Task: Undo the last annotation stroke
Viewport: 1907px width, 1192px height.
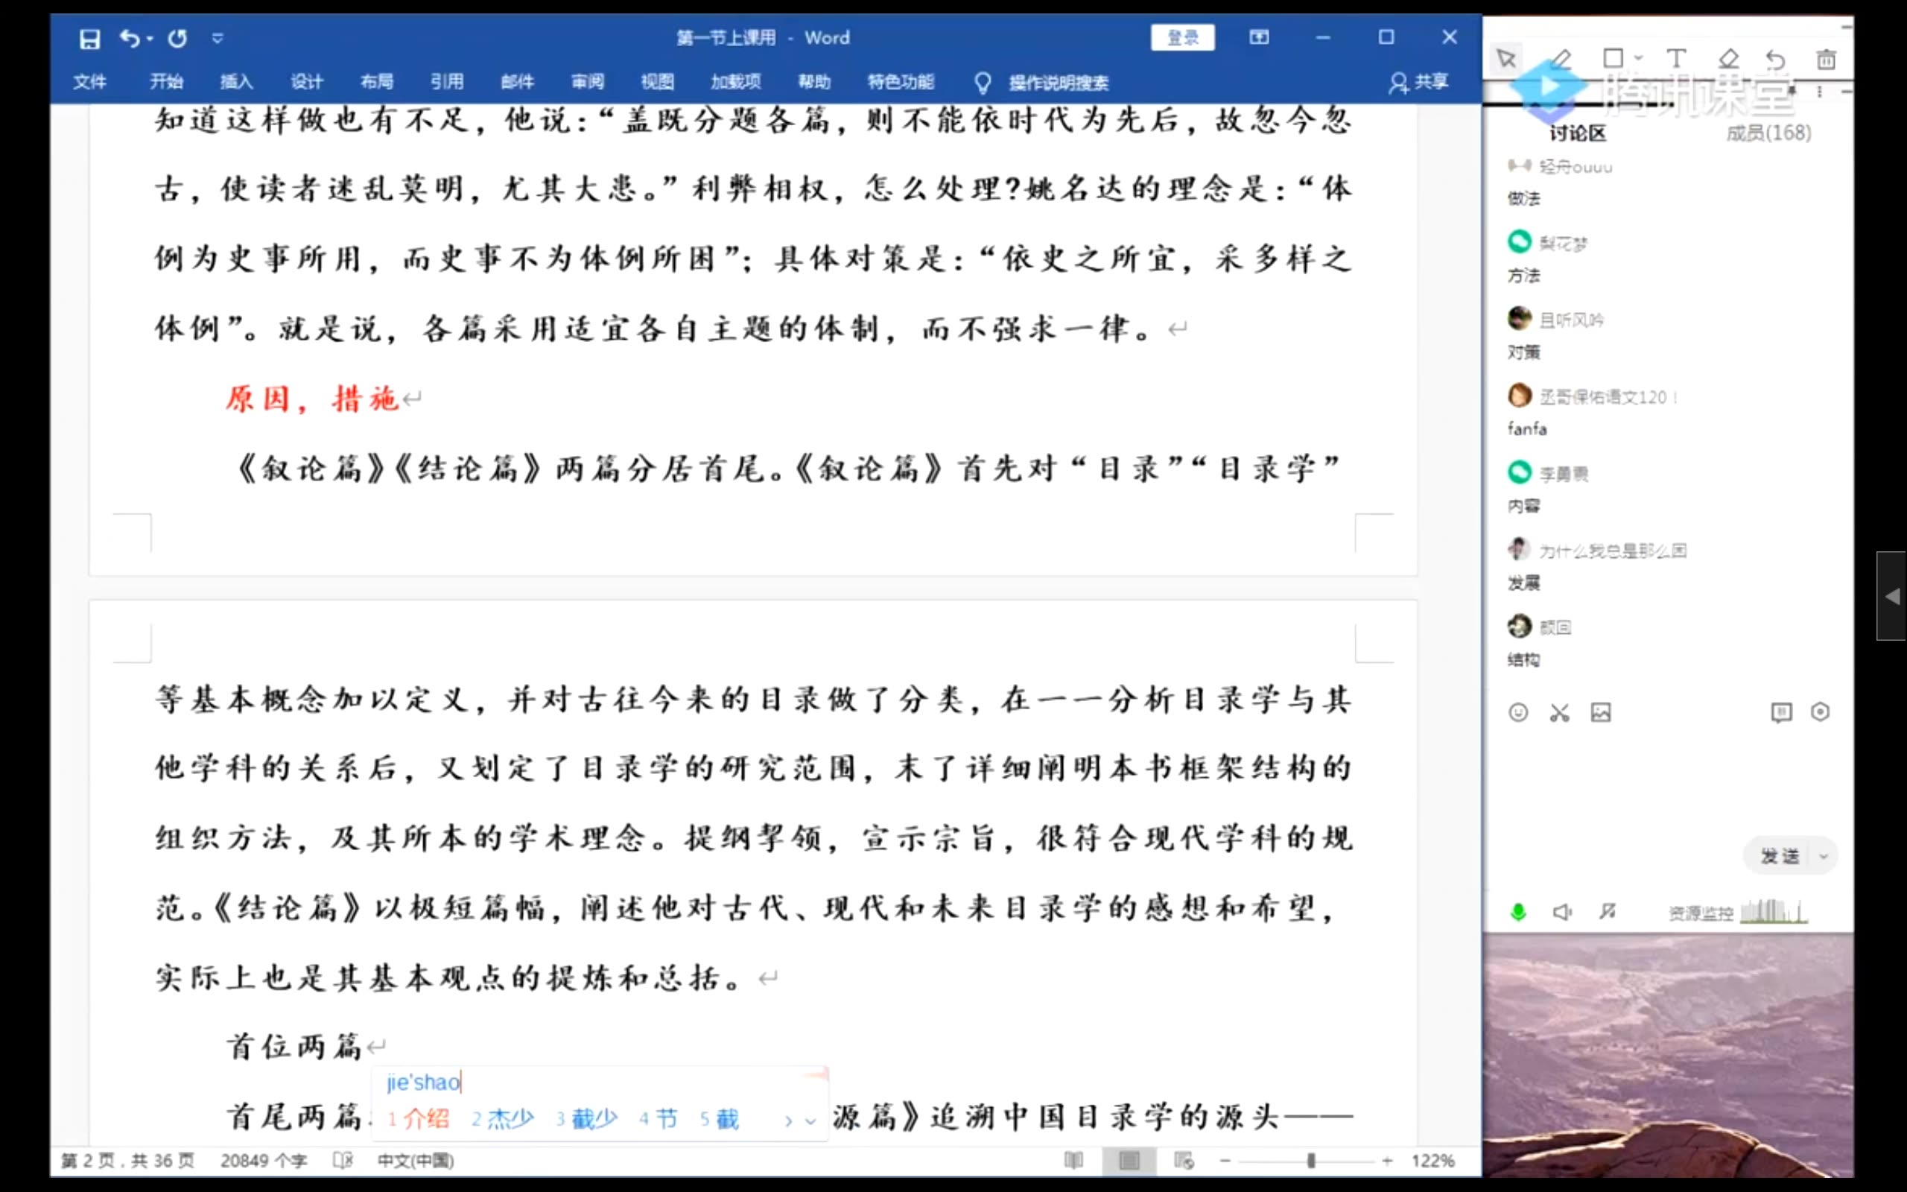Action: (x=1775, y=59)
